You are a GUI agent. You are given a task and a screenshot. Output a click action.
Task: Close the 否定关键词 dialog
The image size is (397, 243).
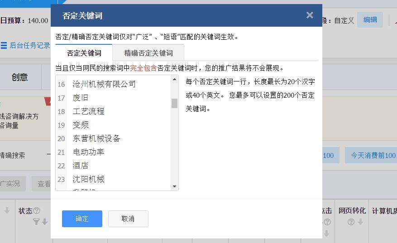coord(309,15)
